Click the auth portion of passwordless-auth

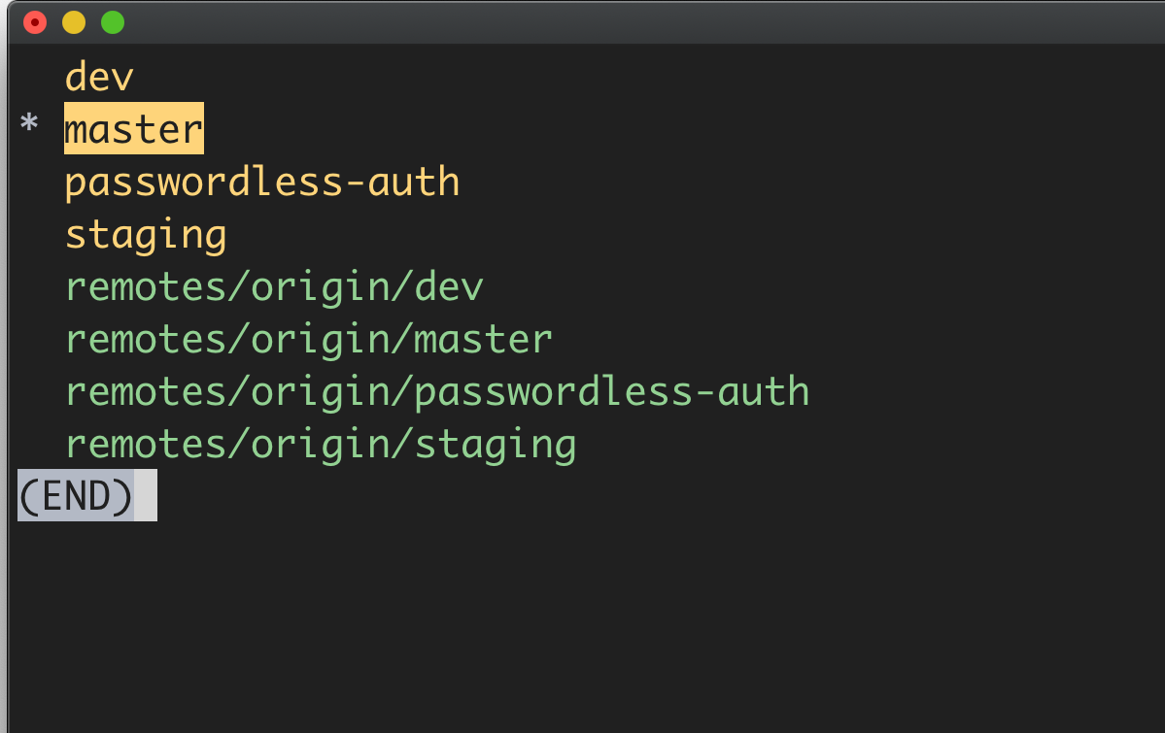click(423, 181)
